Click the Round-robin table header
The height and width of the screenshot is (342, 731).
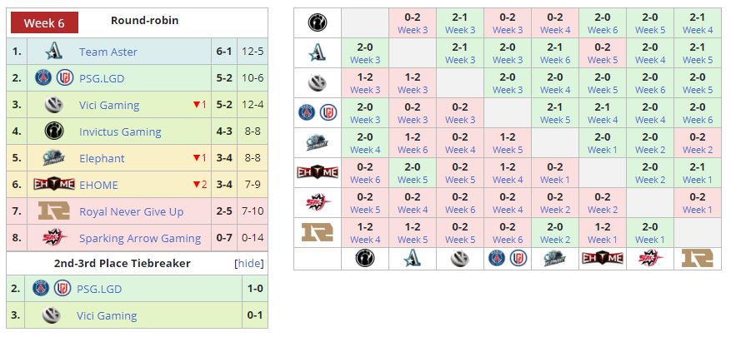[x=144, y=21]
